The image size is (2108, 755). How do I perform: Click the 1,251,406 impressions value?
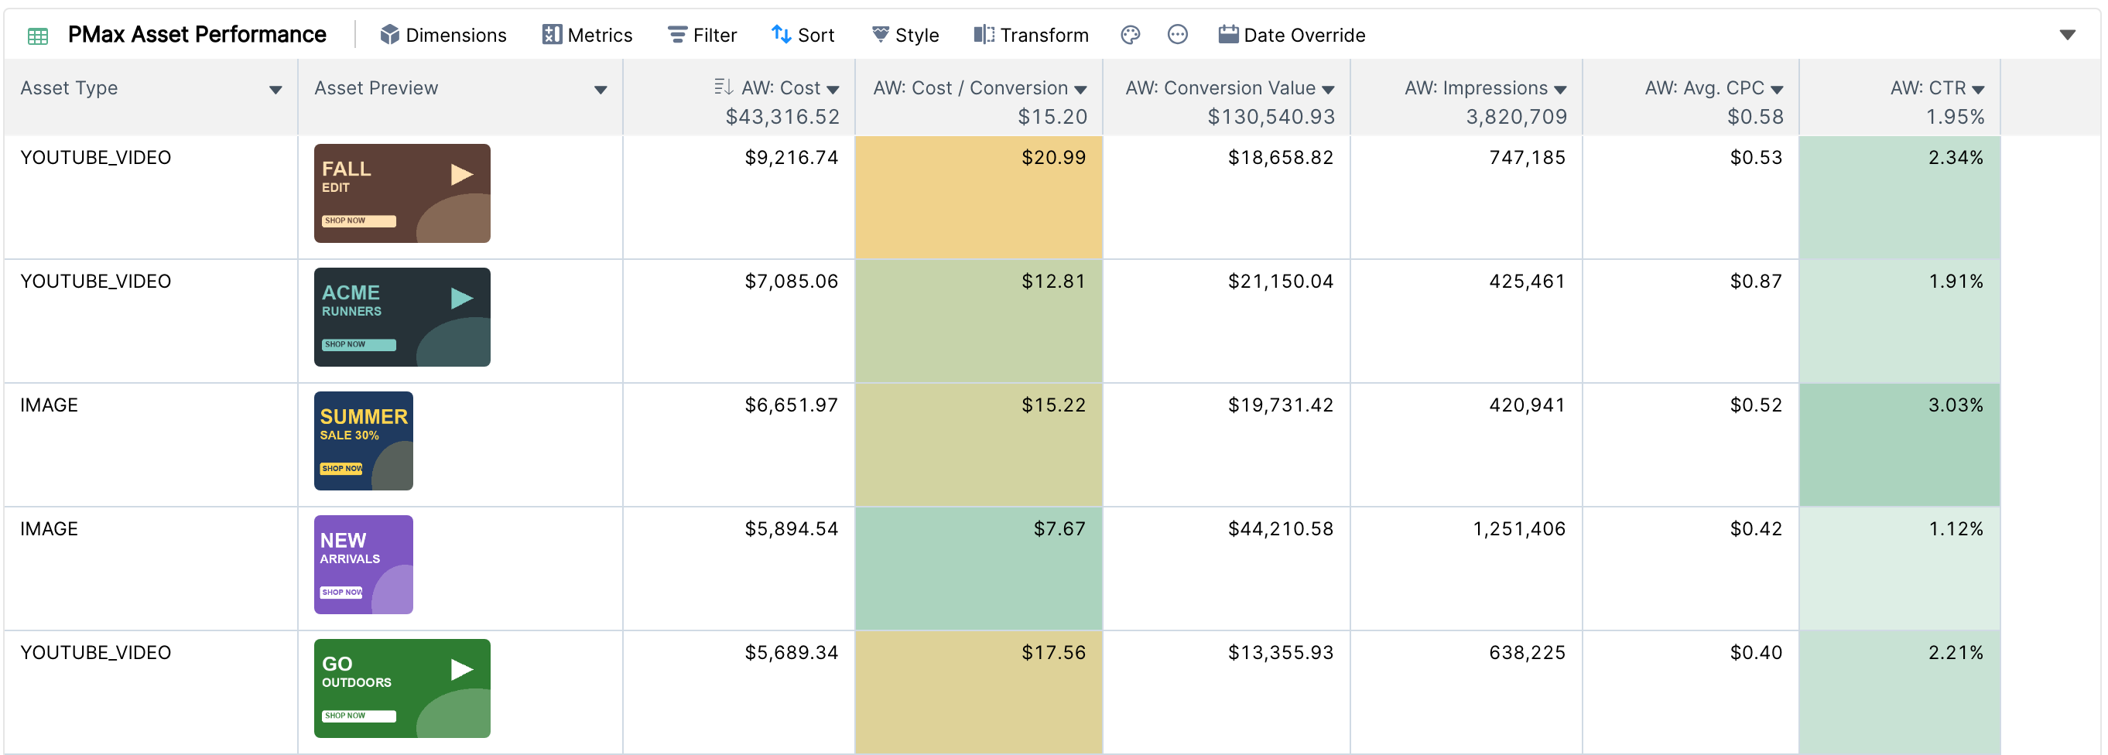(1519, 529)
